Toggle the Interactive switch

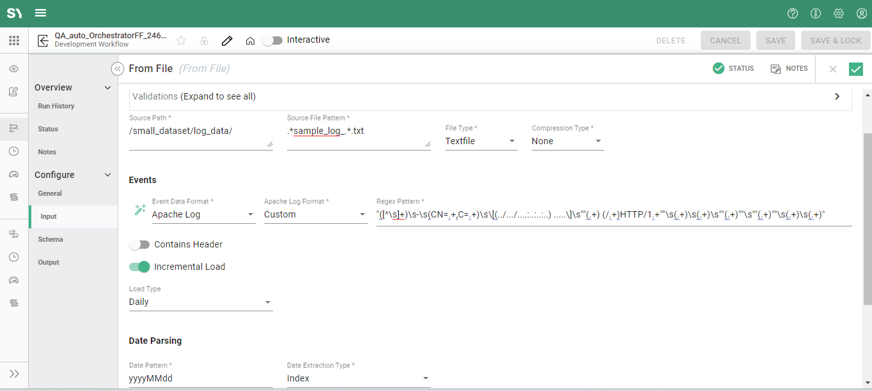(x=273, y=40)
